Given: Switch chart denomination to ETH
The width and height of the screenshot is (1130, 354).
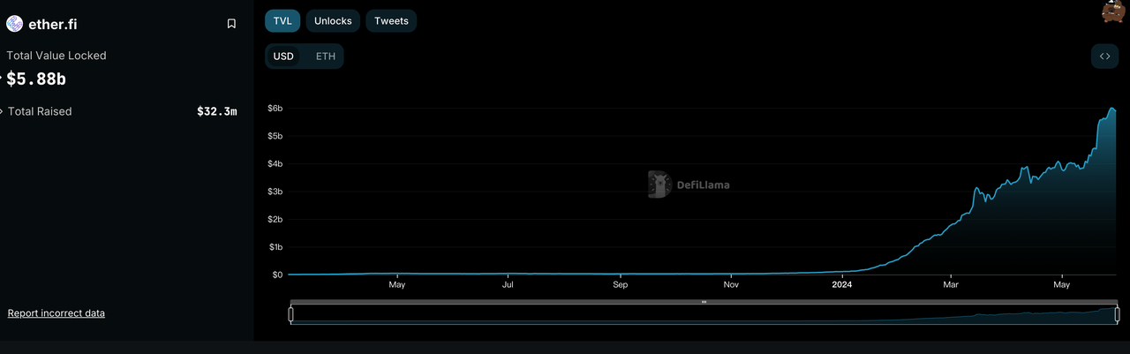Looking at the screenshot, I should pos(326,56).
